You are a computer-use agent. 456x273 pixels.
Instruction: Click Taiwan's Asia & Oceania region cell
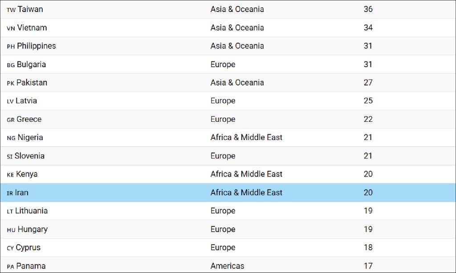(237, 9)
